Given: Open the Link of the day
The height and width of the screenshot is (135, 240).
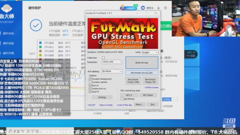Looking at the screenshot, I should (124, 105).
